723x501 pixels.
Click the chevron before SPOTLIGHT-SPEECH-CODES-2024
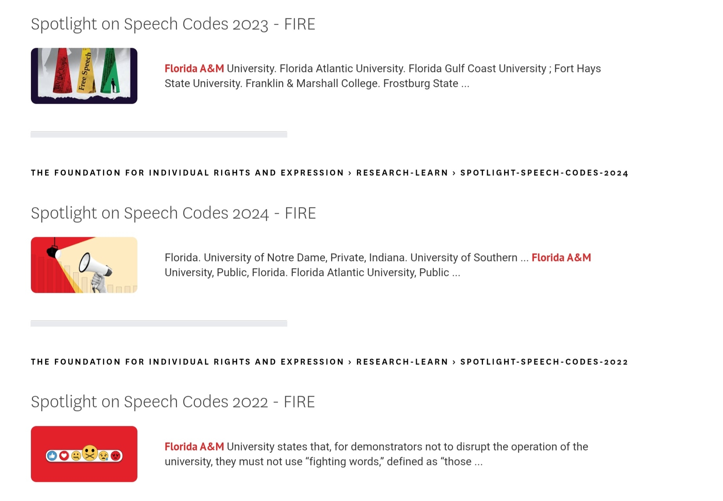coord(454,173)
